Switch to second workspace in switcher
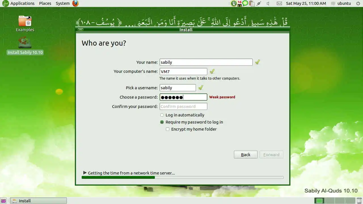The width and height of the screenshot is (363, 204). click(x=329, y=201)
